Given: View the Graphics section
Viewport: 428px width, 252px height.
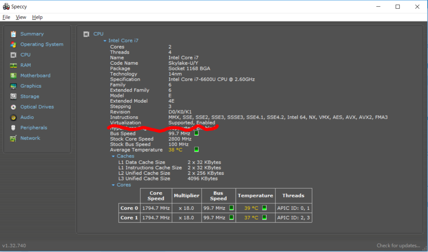Looking at the screenshot, I should coord(31,86).
